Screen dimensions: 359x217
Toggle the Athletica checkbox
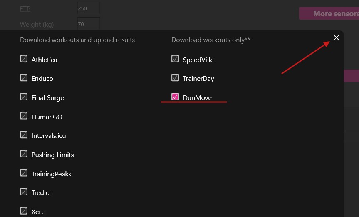pos(24,59)
